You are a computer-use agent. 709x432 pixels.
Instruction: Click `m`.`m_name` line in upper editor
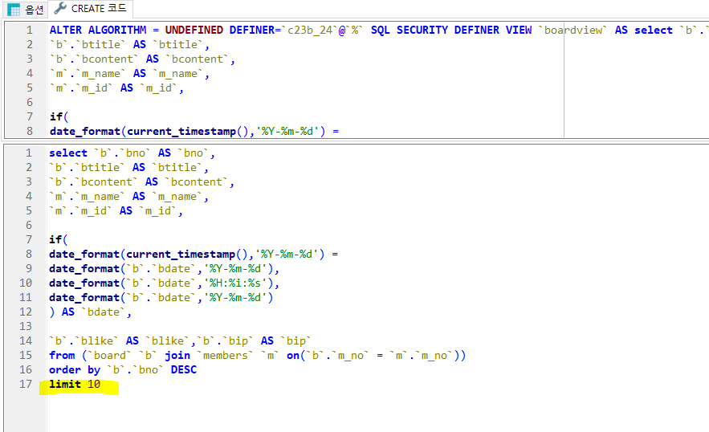[129, 73]
